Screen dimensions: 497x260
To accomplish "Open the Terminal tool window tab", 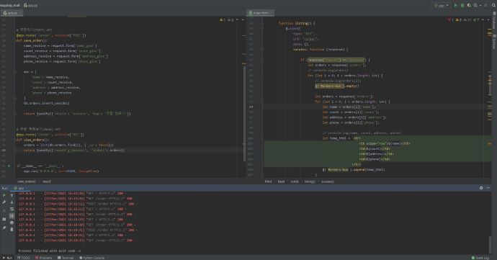I will 66,258.
